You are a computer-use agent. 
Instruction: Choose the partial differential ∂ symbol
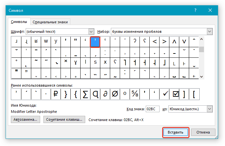point(105,94)
